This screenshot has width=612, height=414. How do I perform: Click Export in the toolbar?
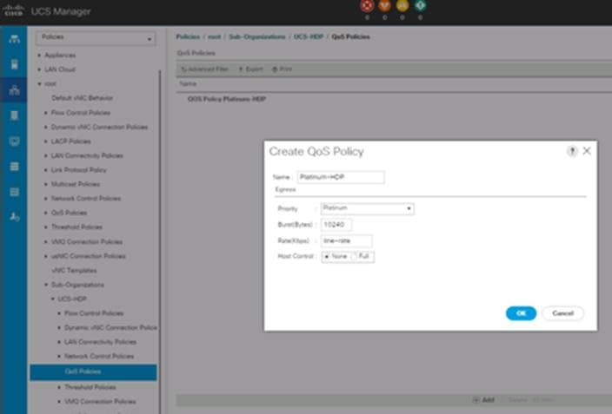click(250, 69)
